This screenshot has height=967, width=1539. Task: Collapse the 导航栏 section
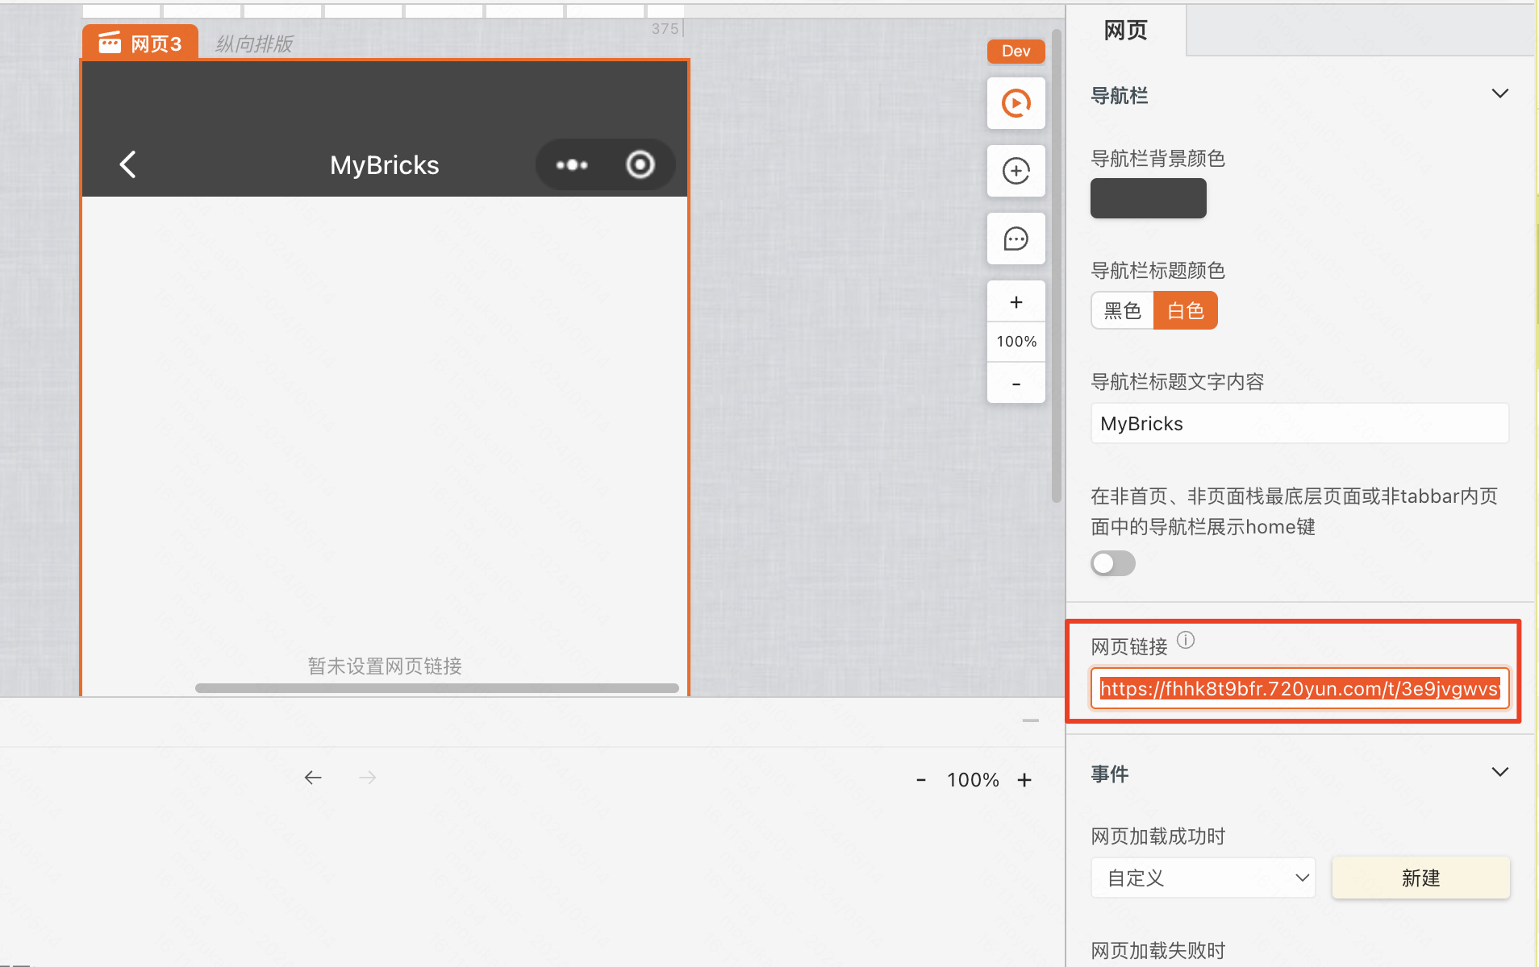tap(1499, 93)
